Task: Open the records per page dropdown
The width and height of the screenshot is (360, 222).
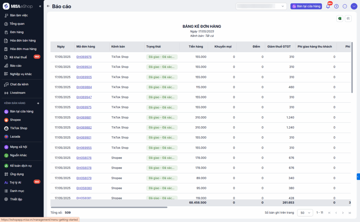Action: 305,213
